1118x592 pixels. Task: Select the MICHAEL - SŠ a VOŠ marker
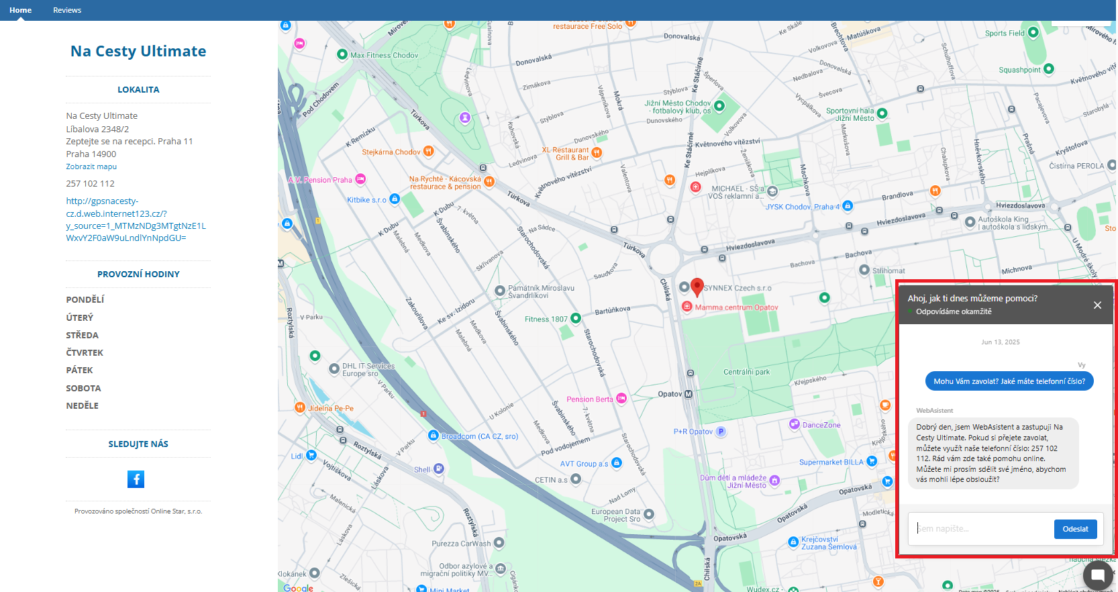pyautogui.click(x=772, y=192)
